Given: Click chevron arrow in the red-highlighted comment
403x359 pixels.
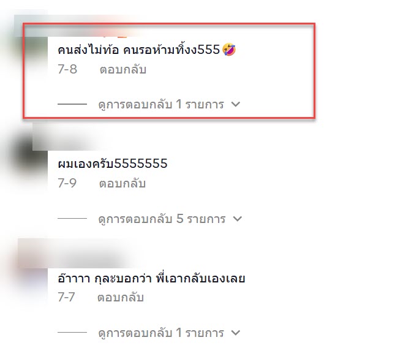Looking at the screenshot, I should (x=236, y=104).
